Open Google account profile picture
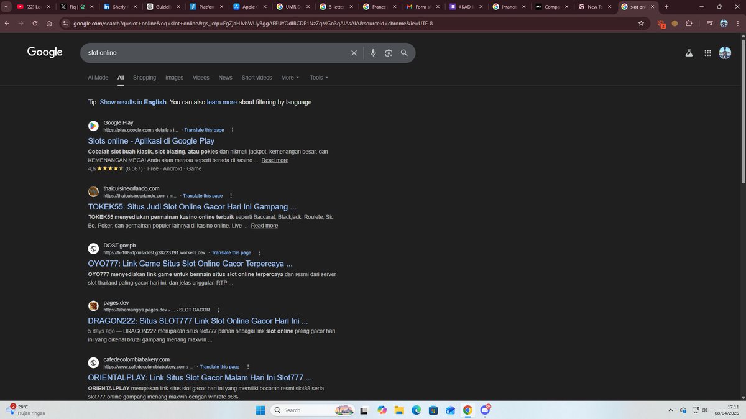Viewport: 746px width, 419px height. click(725, 53)
